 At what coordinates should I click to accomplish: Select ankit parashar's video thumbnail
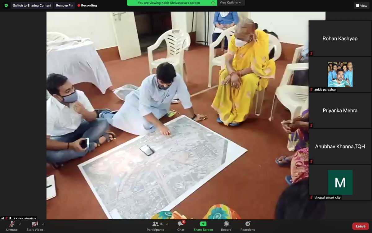pyautogui.click(x=340, y=75)
